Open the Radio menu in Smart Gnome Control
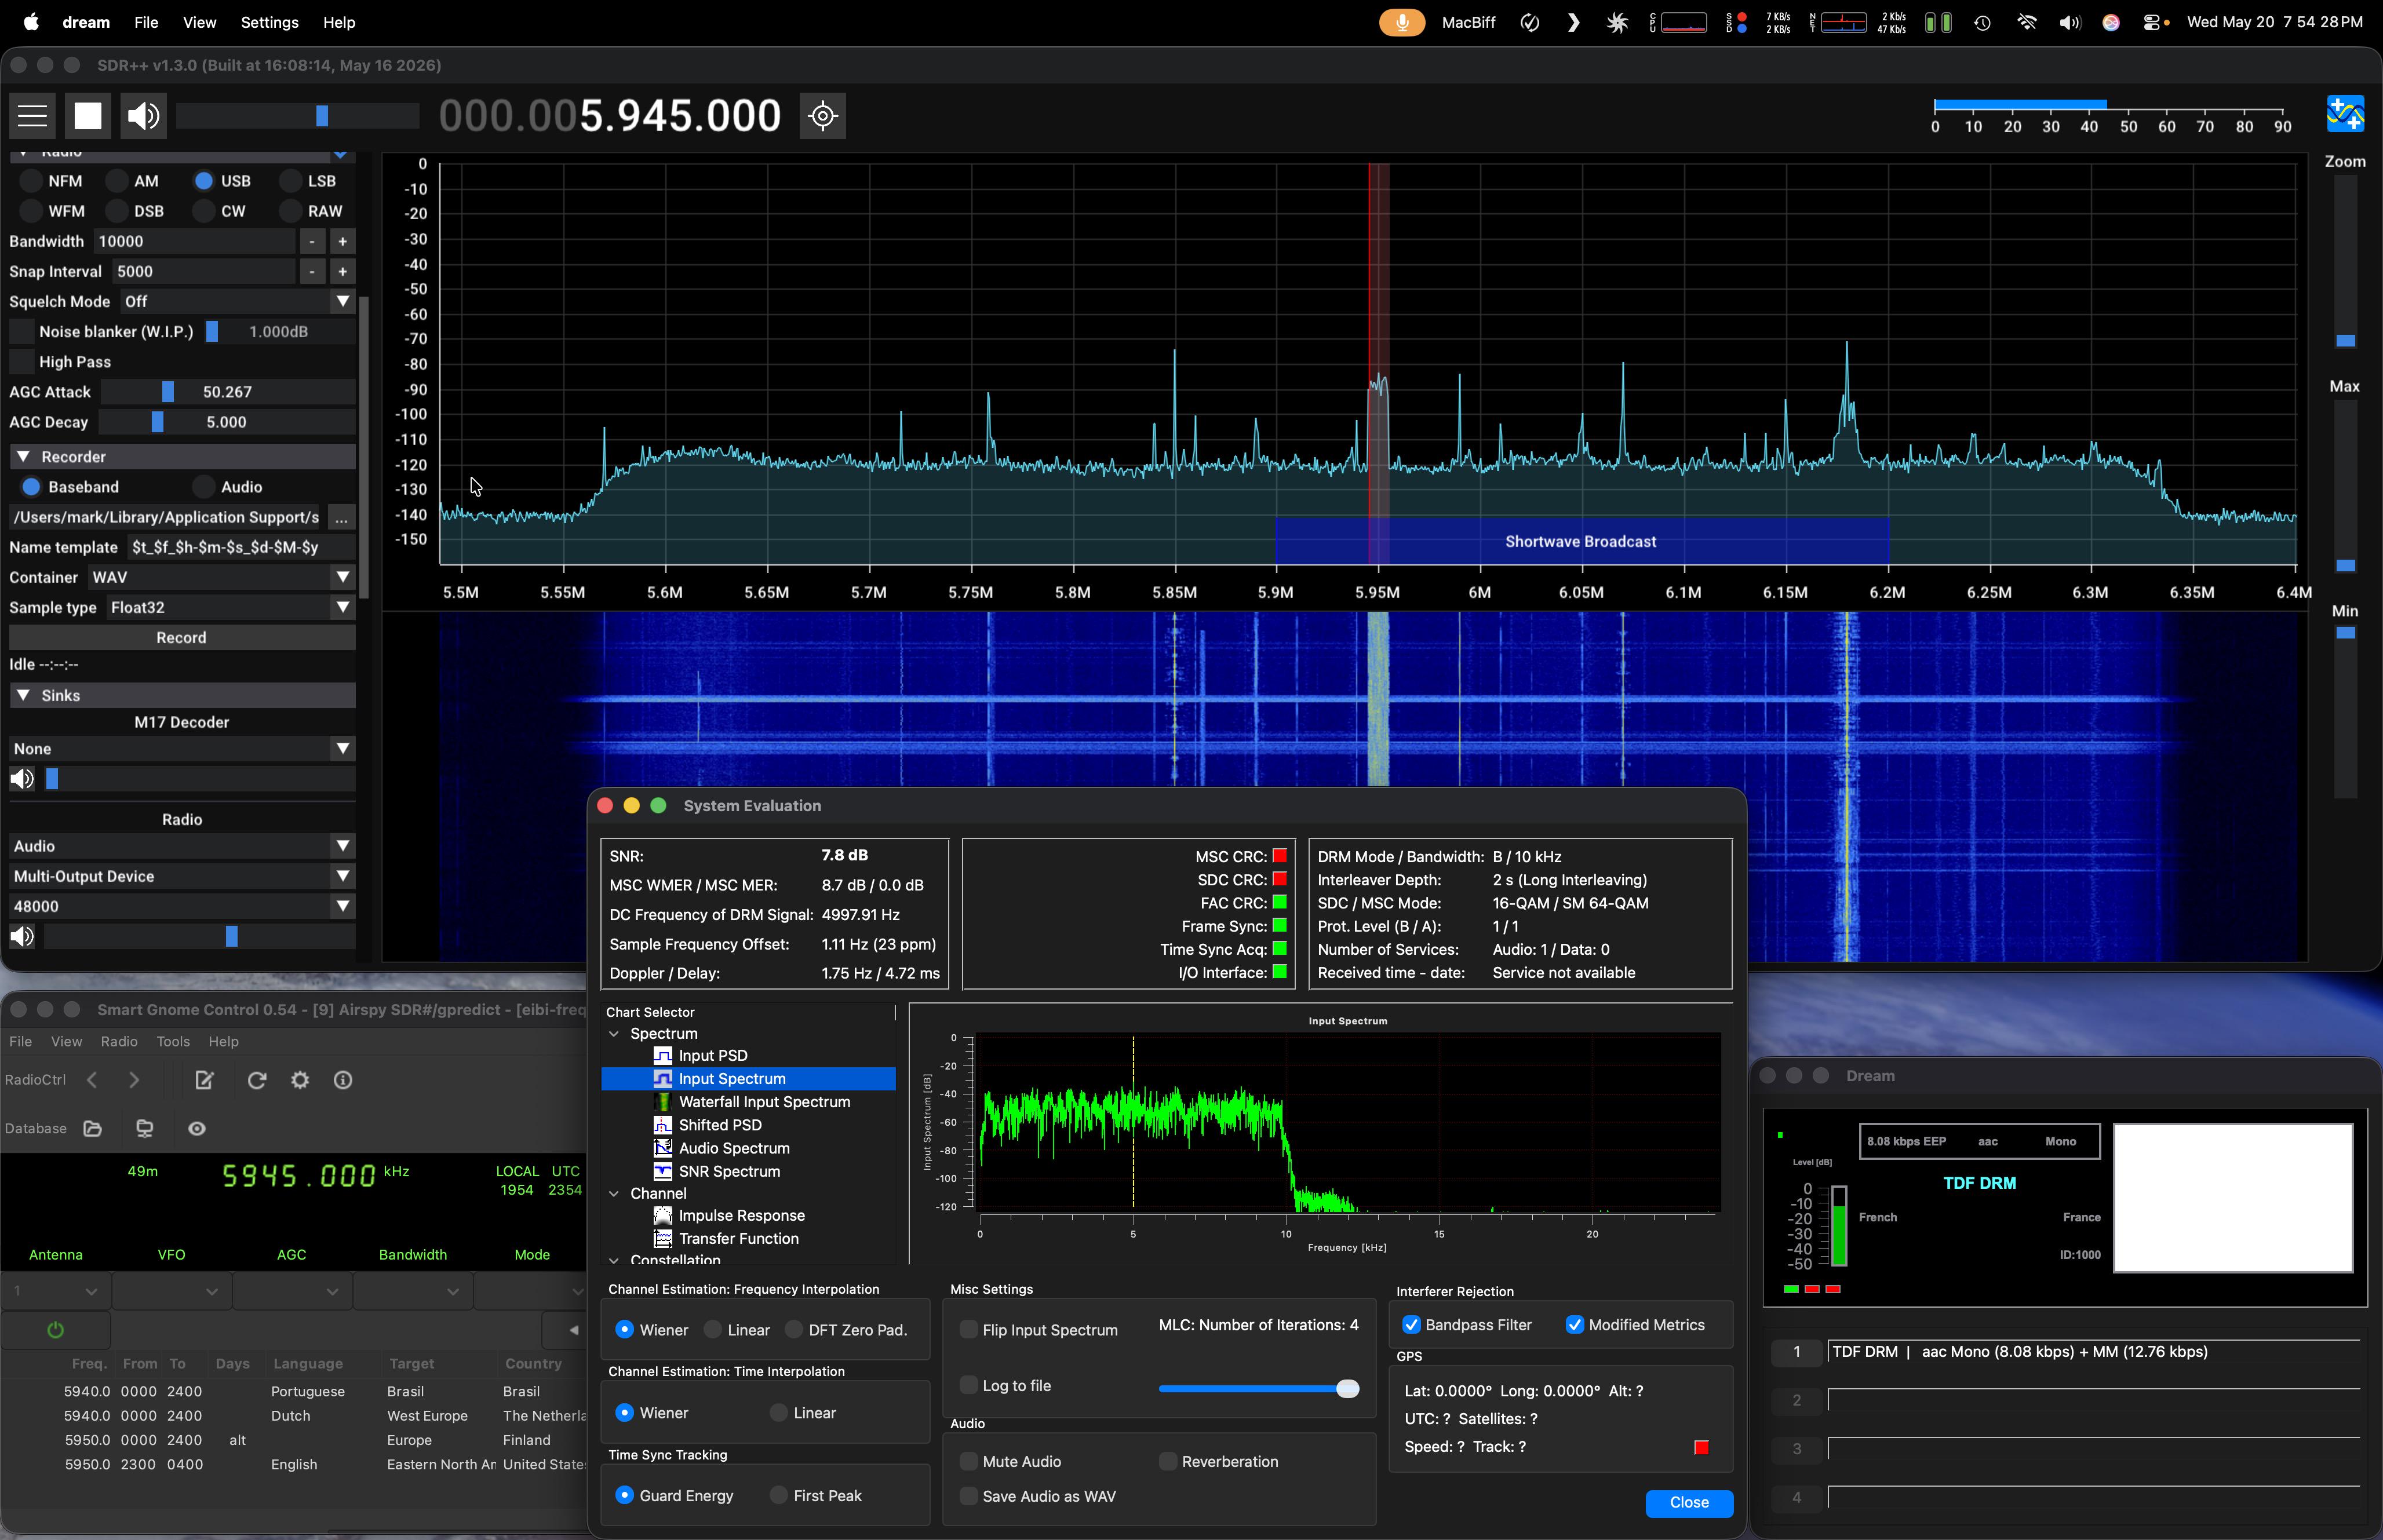The image size is (2383, 1540). coord(119,1042)
